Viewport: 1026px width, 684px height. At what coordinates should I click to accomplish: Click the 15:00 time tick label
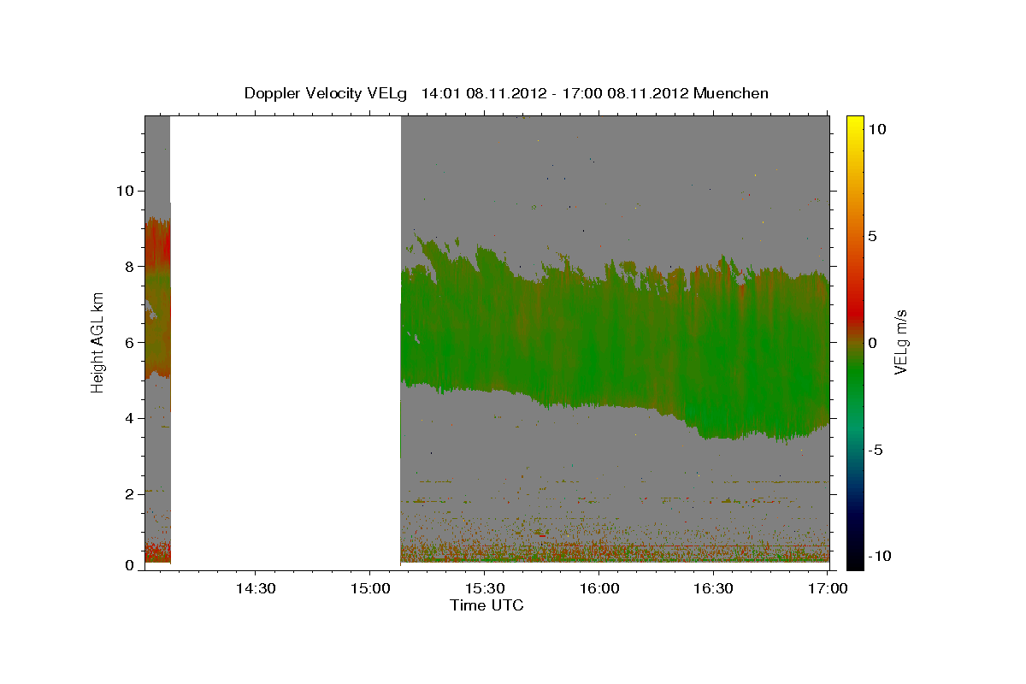(369, 588)
